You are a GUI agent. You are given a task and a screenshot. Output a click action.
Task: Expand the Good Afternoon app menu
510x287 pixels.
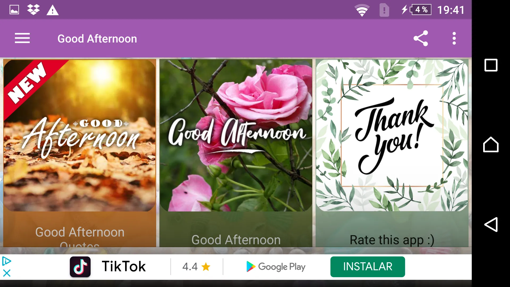(22, 38)
